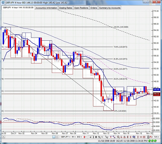Screen dimensions: 162x144
Task: Click the shift-chart arrow-to-bar icon
Action: coord(90,137)
